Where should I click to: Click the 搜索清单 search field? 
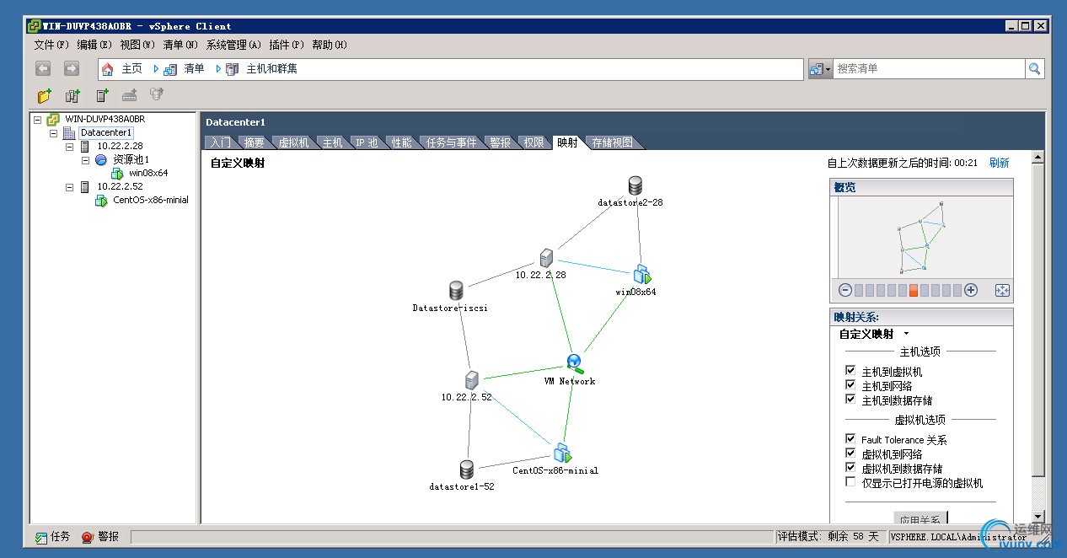pyautogui.click(x=930, y=69)
